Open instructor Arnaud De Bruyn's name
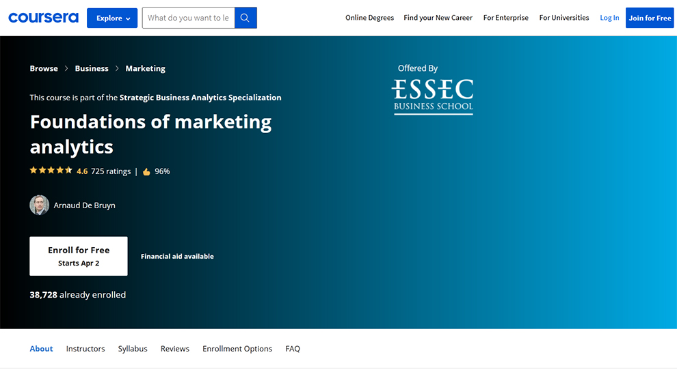 coord(84,205)
